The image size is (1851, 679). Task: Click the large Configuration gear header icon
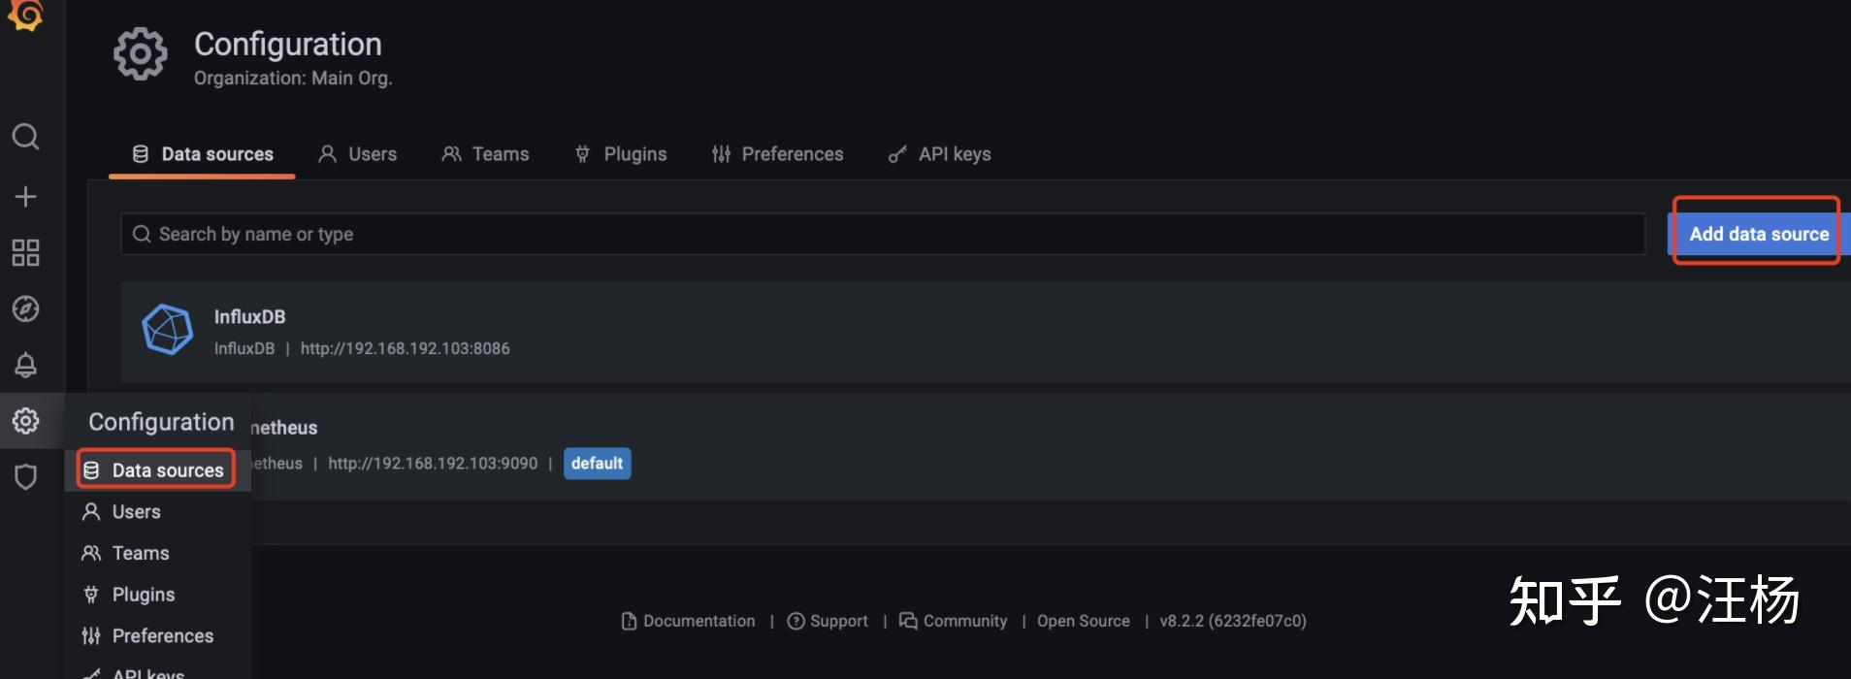point(141,53)
